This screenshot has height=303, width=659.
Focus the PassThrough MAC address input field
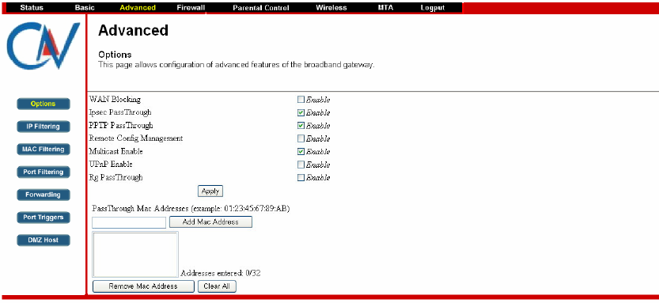(x=129, y=222)
